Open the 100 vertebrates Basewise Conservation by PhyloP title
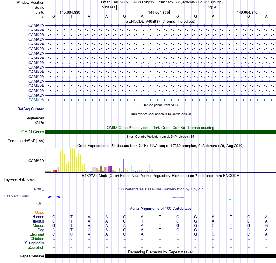Image resolution: width=276 pixels, height=263 pixels. (160, 189)
